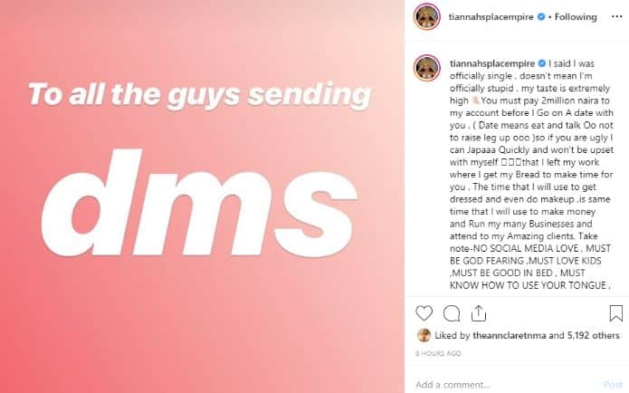Open comments using the speech bubble icon
This screenshot has height=393, width=629.
[453, 313]
